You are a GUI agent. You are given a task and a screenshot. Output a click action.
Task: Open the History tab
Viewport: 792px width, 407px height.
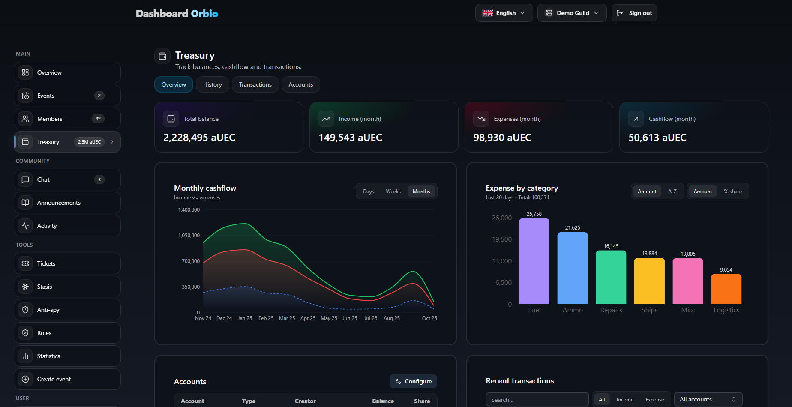pyautogui.click(x=212, y=84)
